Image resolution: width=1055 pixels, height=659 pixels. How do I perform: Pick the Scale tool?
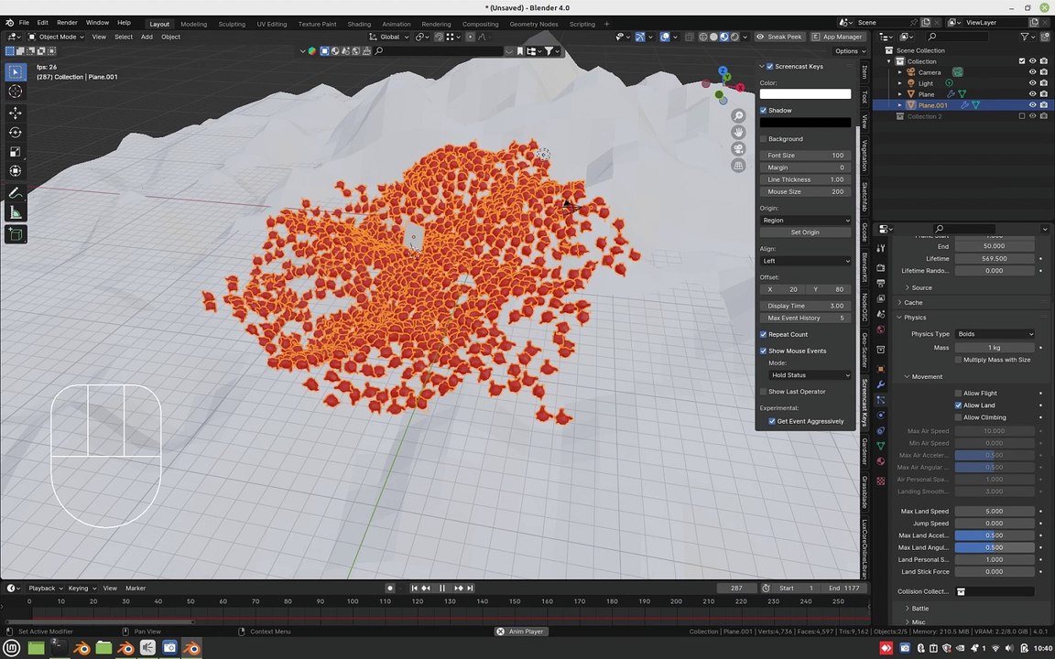coord(16,152)
